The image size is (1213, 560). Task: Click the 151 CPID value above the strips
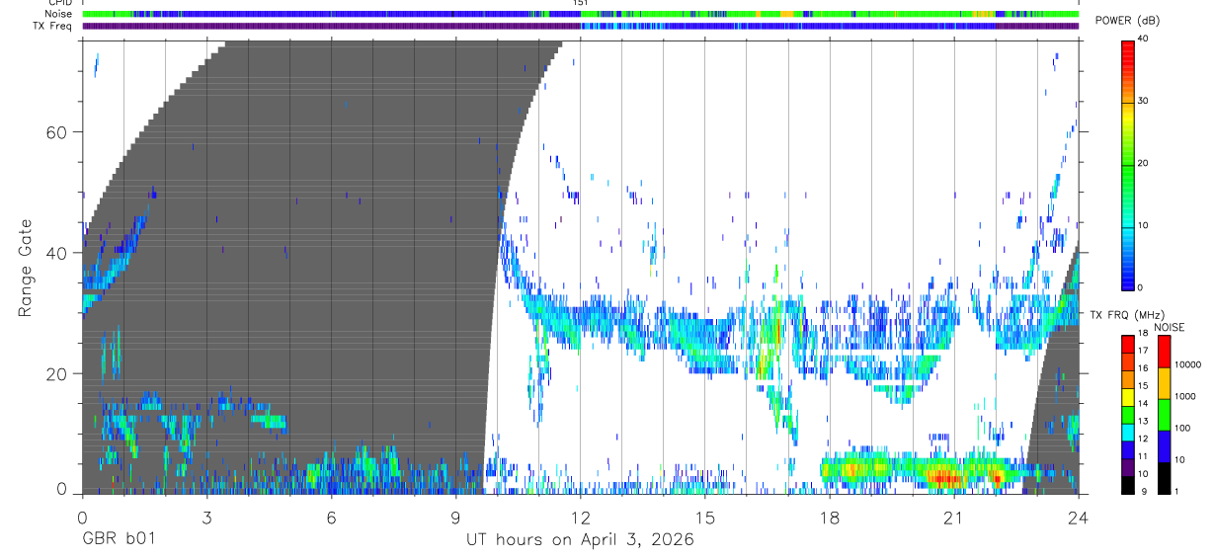coord(581,3)
